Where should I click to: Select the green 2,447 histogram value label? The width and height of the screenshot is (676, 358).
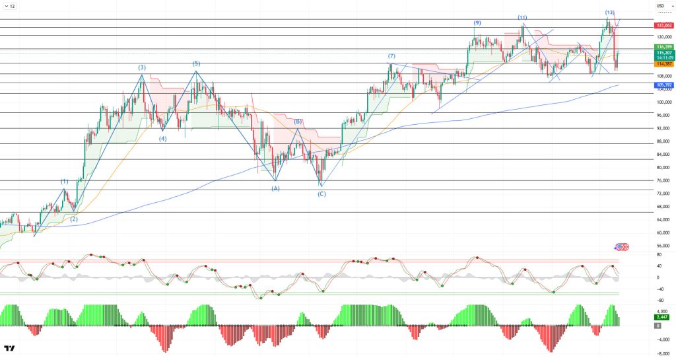(x=663, y=318)
